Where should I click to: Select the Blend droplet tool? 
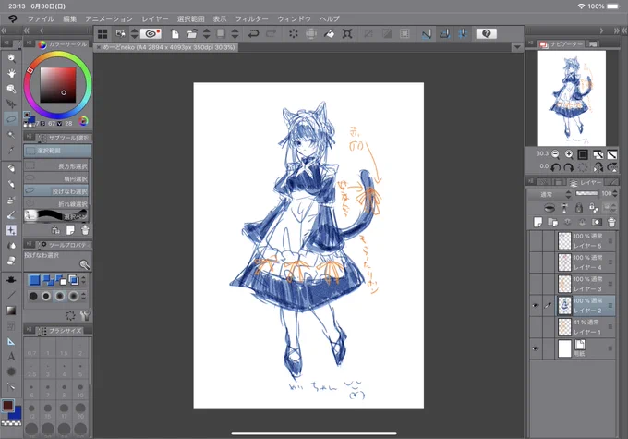[x=12, y=245]
